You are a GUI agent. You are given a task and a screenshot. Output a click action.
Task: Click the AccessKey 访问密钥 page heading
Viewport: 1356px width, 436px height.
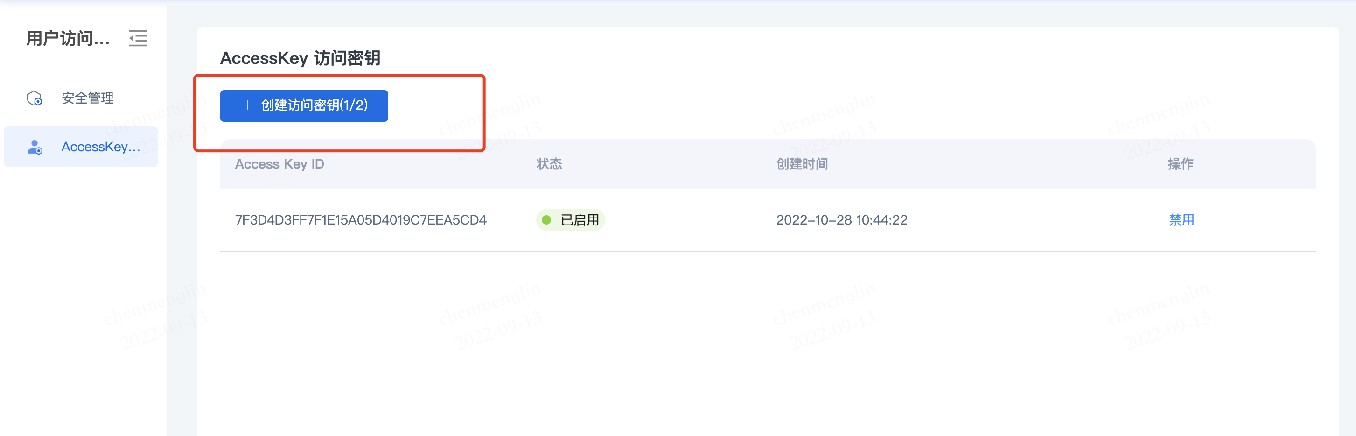pos(300,58)
